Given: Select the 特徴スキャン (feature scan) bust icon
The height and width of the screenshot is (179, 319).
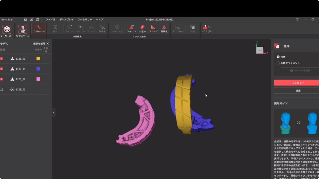Looking at the screenshot, I should click(x=23, y=29).
